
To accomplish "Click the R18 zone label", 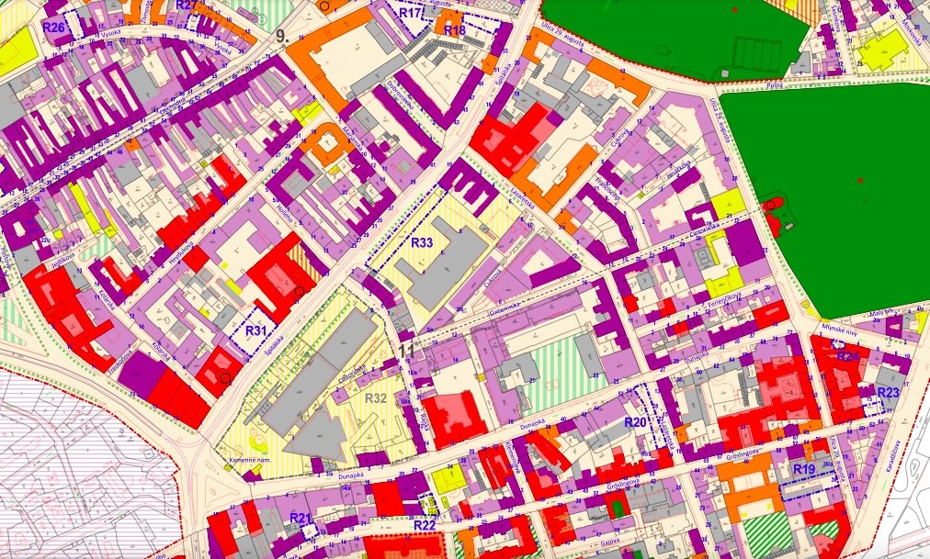I will (454, 31).
